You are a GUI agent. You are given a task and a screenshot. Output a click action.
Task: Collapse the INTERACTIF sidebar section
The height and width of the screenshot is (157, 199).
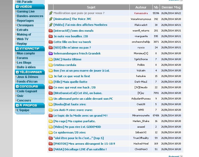pyautogui.click(x=17, y=49)
